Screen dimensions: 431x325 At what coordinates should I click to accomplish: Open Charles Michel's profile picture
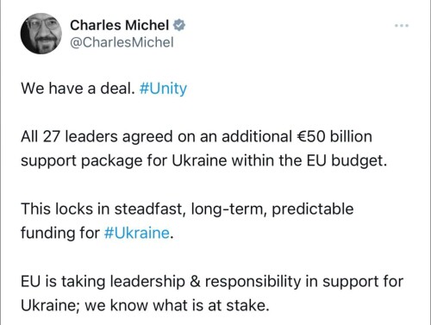[41, 34]
